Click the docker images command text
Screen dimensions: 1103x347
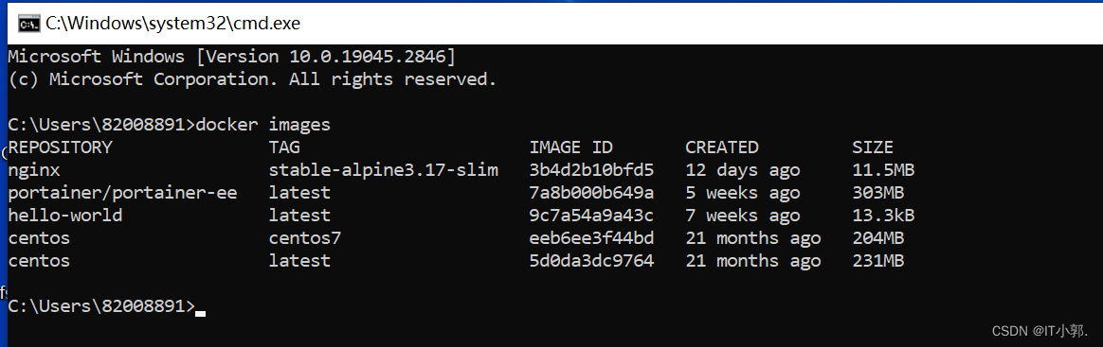tap(263, 125)
